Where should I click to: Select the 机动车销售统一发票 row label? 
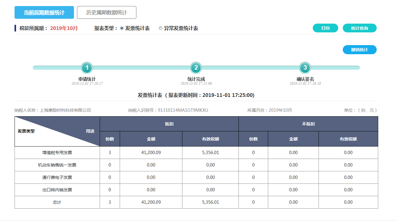[x=57, y=165]
